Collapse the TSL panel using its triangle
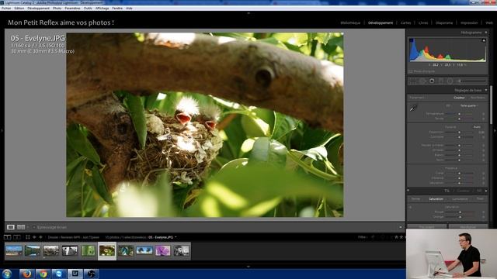 tap(486, 191)
